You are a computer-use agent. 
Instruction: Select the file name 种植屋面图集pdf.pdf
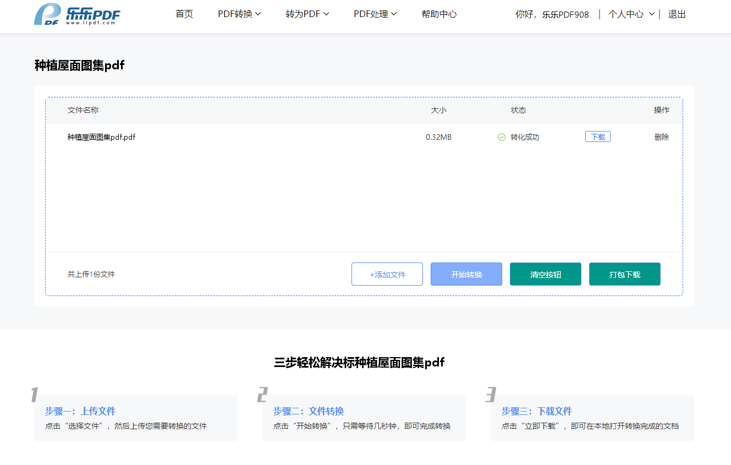(102, 137)
